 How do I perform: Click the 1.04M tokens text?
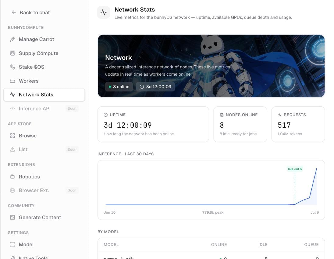click(290, 134)
